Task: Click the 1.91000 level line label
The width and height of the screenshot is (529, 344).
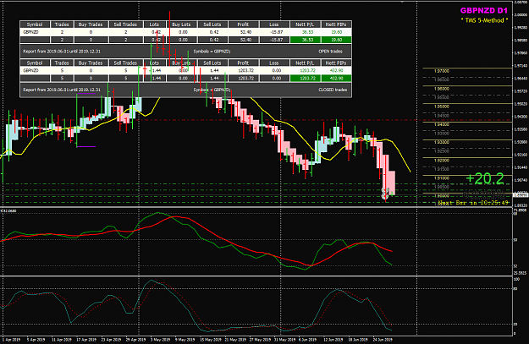Action: 442,177
